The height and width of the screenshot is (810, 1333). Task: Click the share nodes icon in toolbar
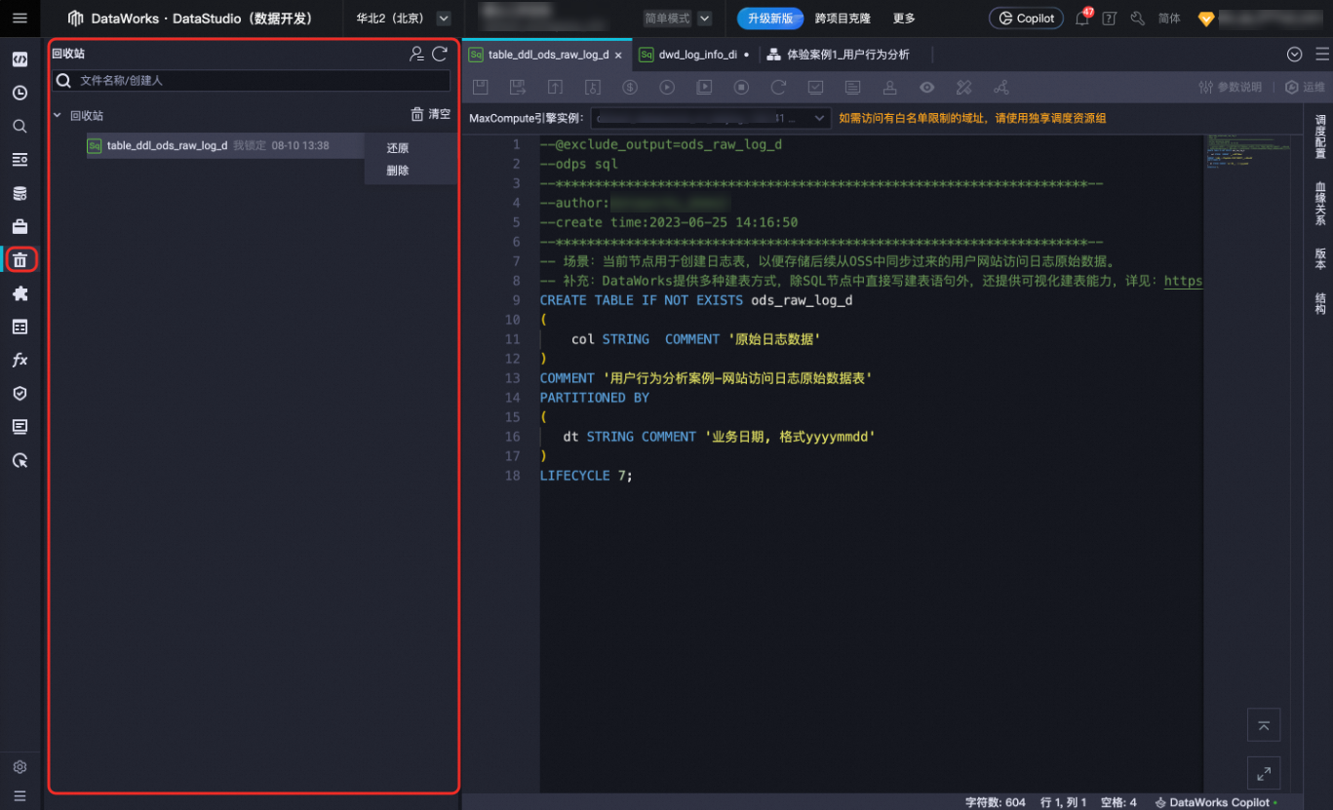pyautogui.click(x=1001, y=88)
